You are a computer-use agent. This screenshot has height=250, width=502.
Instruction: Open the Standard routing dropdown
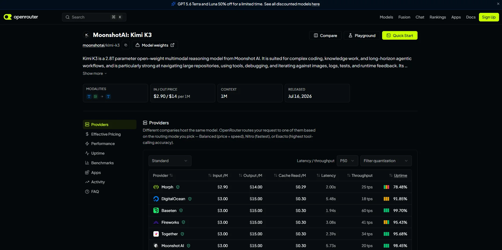point(170,161)
